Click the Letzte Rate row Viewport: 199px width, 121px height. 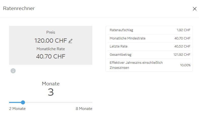click(149, 46)
